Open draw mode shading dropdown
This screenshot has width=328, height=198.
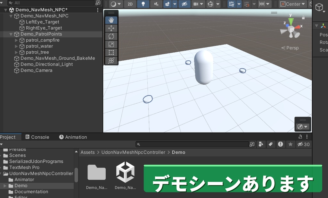pyautogui.click(x=116, y=4)
